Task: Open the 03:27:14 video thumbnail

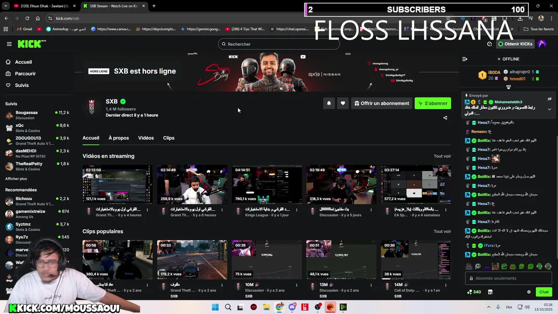Action: (x=416, y=184)
